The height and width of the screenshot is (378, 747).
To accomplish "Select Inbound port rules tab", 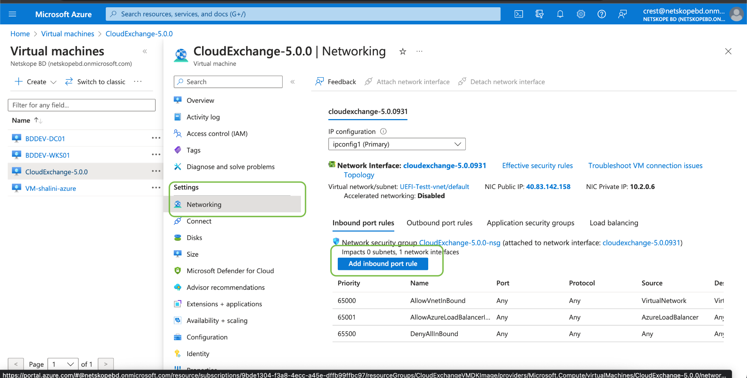I will [x=363, y=223].
